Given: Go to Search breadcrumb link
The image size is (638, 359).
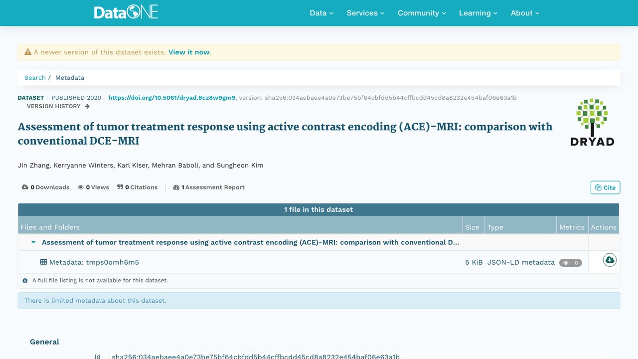Looking at the screenshot, I should click(x=35, y=78).
